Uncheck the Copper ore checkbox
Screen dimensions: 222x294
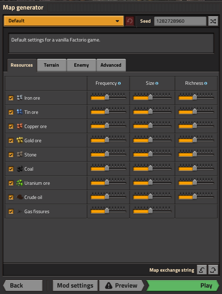(x=11, y=127)
